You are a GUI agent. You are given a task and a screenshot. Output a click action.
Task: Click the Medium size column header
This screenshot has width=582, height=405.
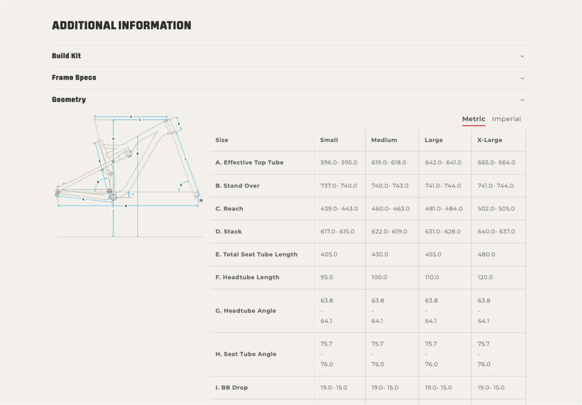pos(384,140)
